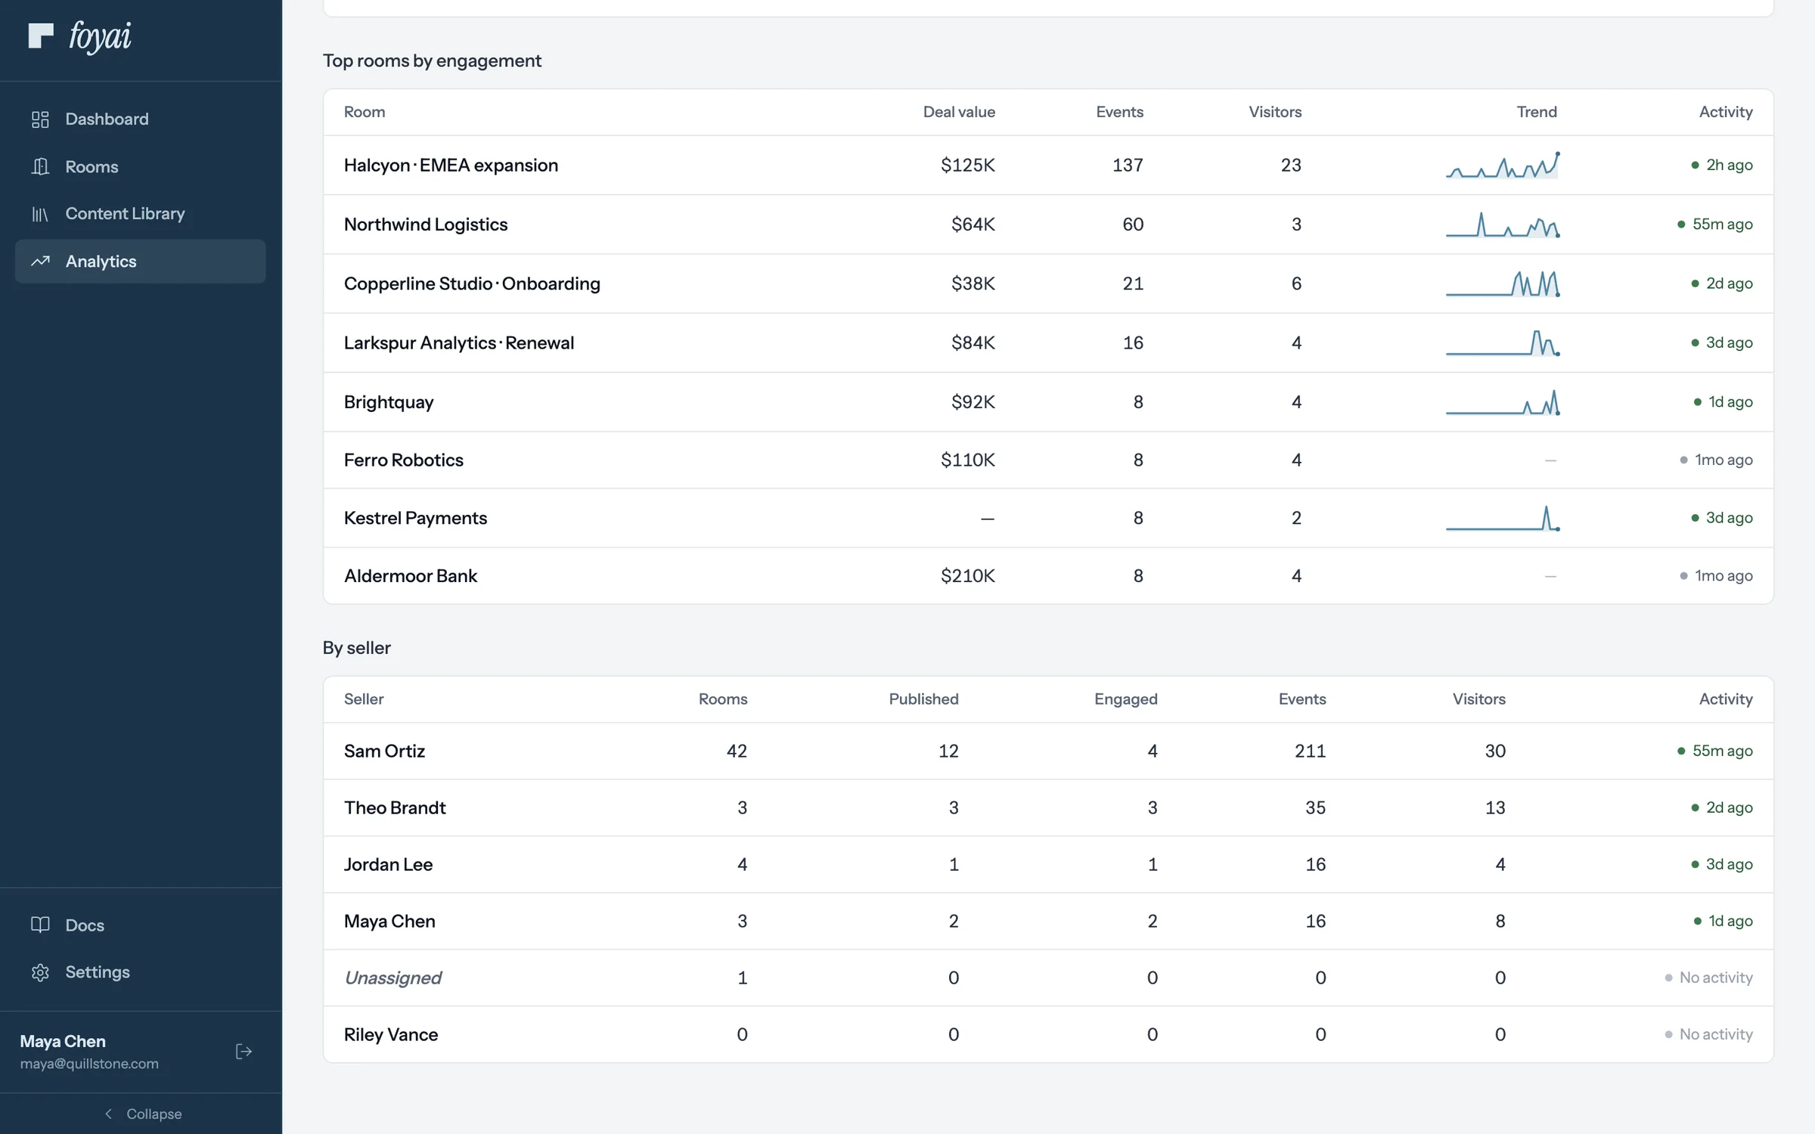Viewport: 1815px width, 1134px height.
Task: Click the Engaged column header
Action: tap(1125, 699)
